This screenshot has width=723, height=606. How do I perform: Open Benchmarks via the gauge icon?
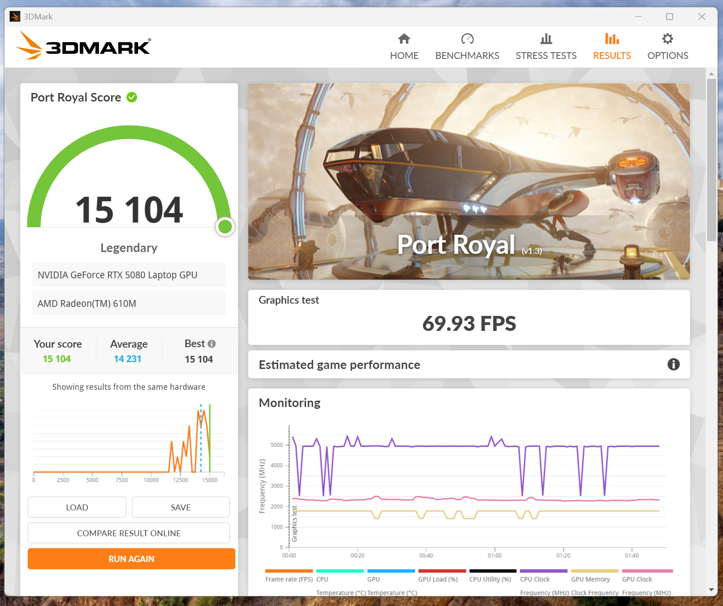tap(467, 39)
